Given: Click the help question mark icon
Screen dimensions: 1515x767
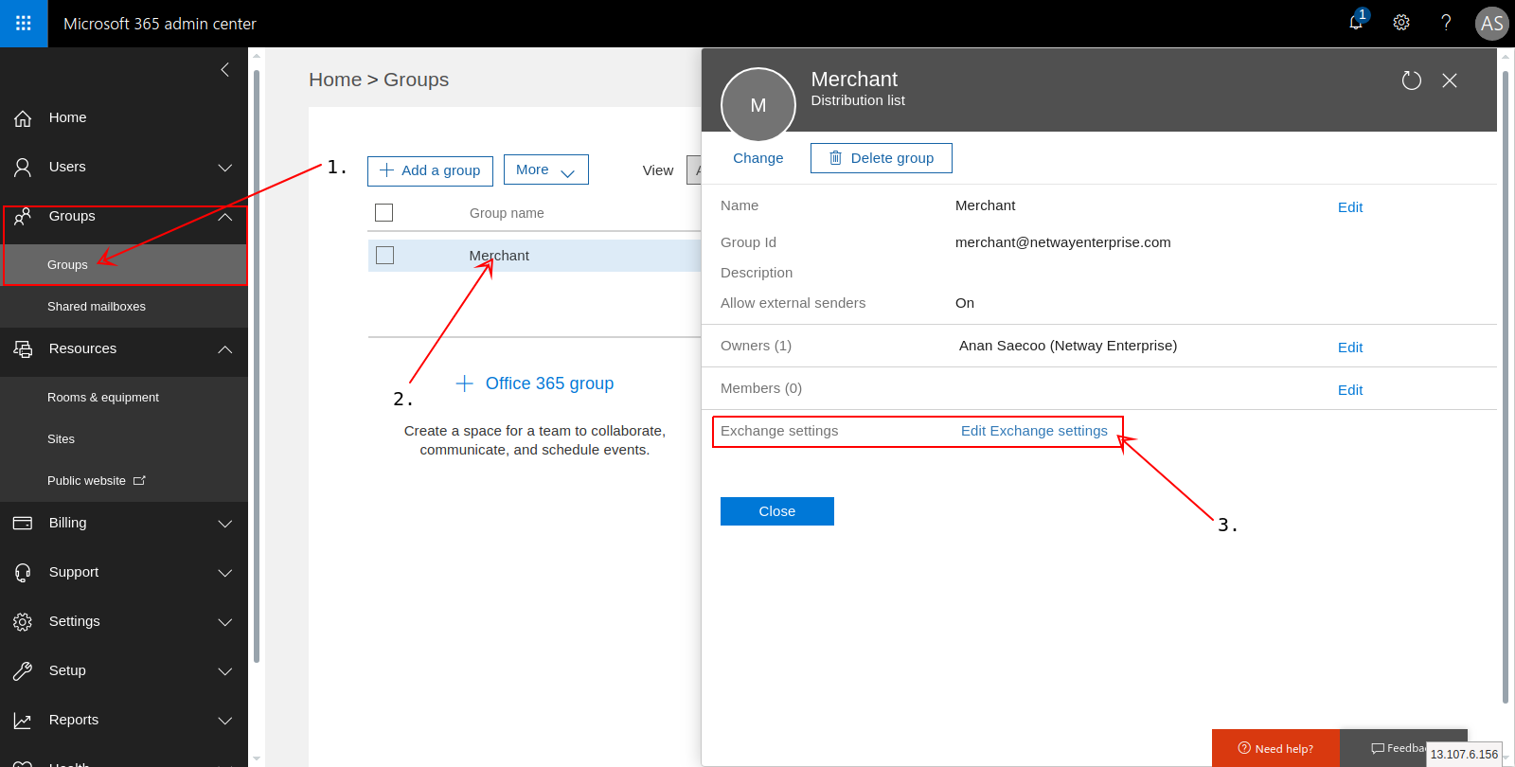Looking at the screenshot, I should (x=1446, y=23).
